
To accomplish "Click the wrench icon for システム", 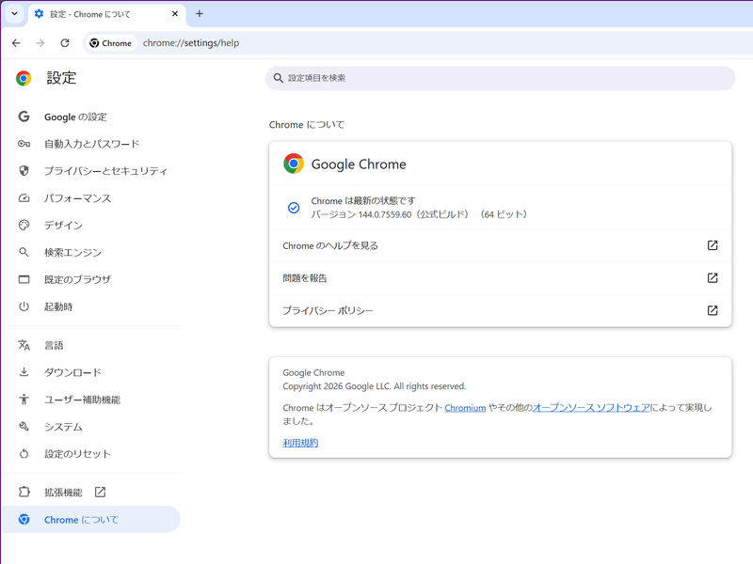I will (23, 426).
